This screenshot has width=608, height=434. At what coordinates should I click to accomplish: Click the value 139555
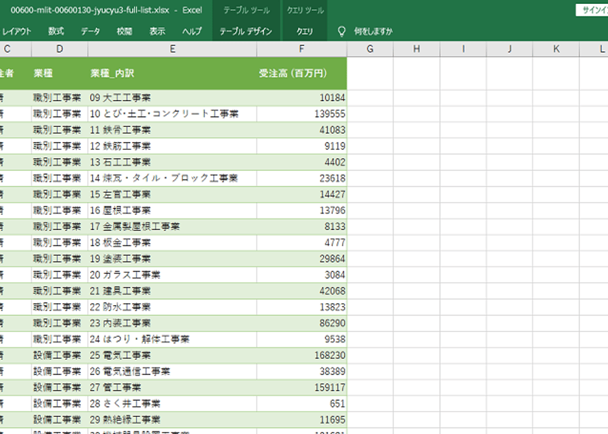(x=330, y=114)
